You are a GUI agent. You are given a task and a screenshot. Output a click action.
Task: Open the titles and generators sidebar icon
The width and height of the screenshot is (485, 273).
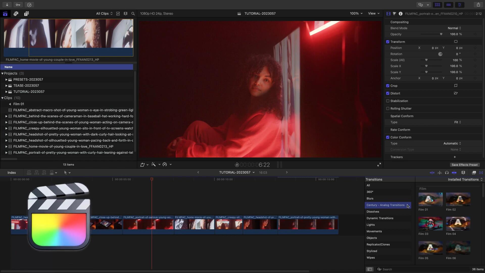[x=26, y=14]
